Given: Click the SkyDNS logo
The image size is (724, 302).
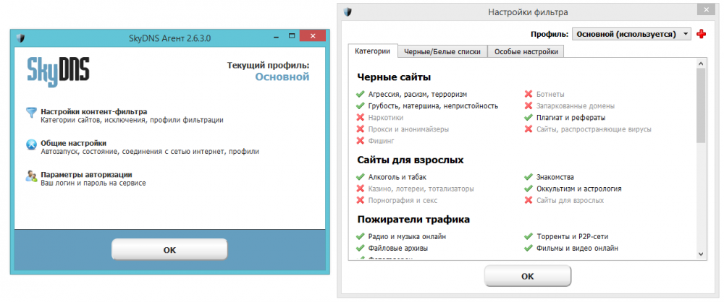Looking at the screenshot, I should (x=58, y=72).
